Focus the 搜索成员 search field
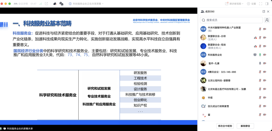This screenshot has width=272, height=131. pos(231,20)
